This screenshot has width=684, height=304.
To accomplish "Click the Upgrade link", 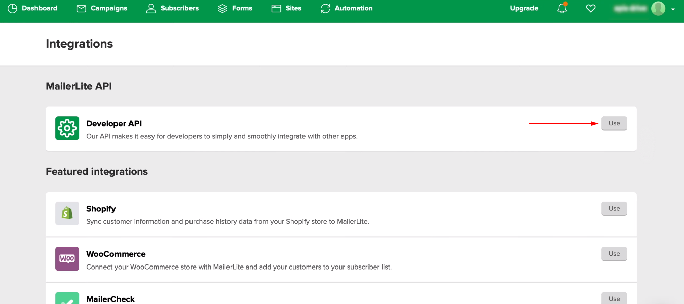I will [524, 8].
